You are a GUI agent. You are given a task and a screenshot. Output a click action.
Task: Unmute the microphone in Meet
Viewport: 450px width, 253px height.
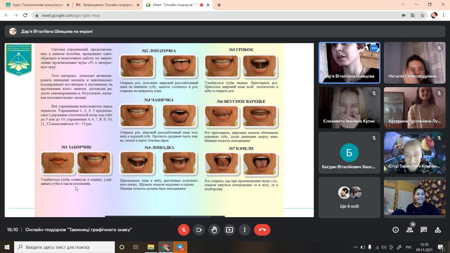pos(184,230)
